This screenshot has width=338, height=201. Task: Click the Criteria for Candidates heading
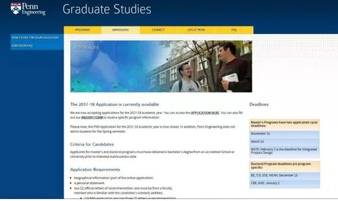click(92, 144)
